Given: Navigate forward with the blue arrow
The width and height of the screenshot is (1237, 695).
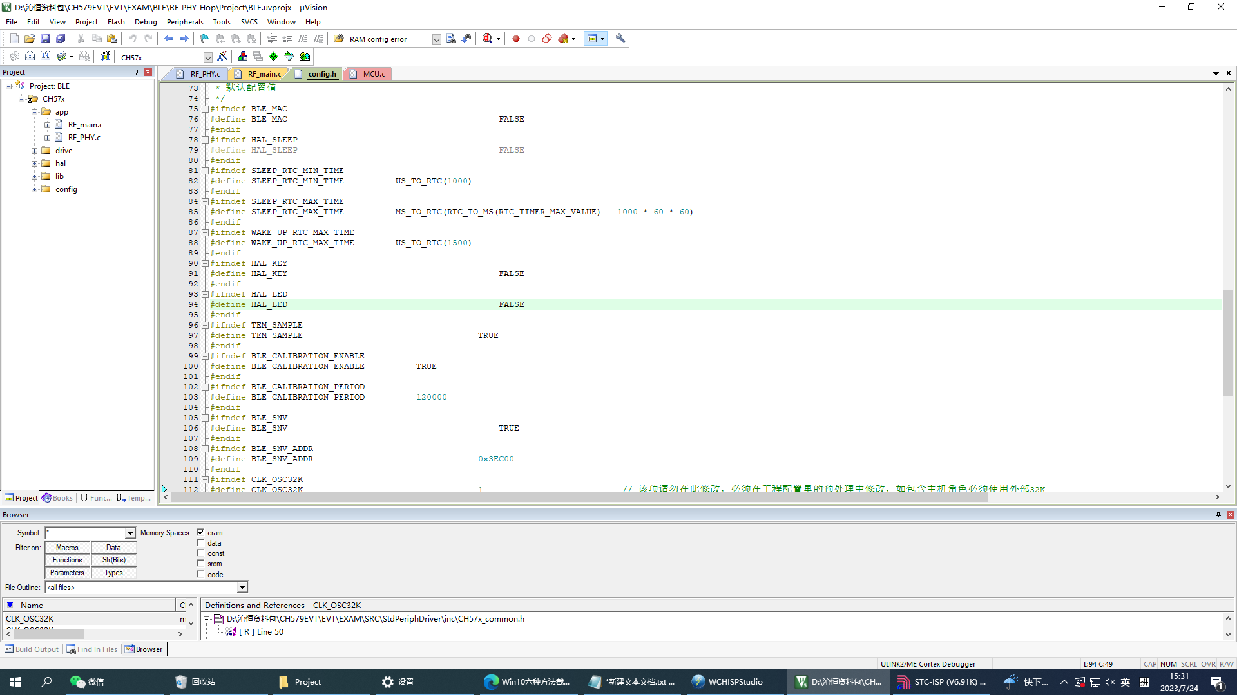Looking at the screenshot, I should click(x=184, y=39).
